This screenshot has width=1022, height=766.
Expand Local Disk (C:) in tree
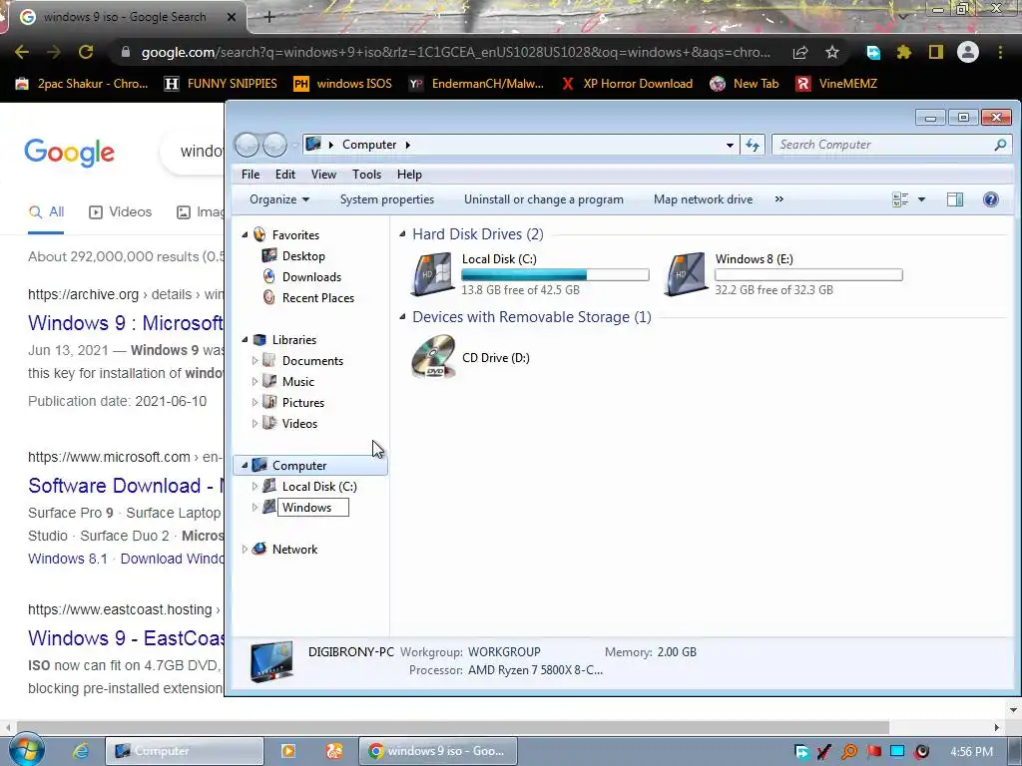[255, 486]
